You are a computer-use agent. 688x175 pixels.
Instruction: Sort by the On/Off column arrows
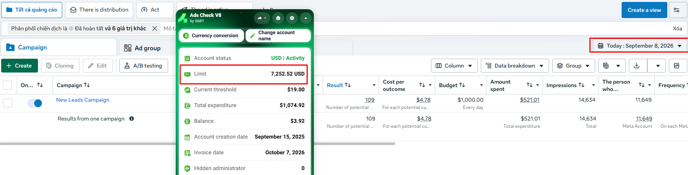[x=40, y=85]
